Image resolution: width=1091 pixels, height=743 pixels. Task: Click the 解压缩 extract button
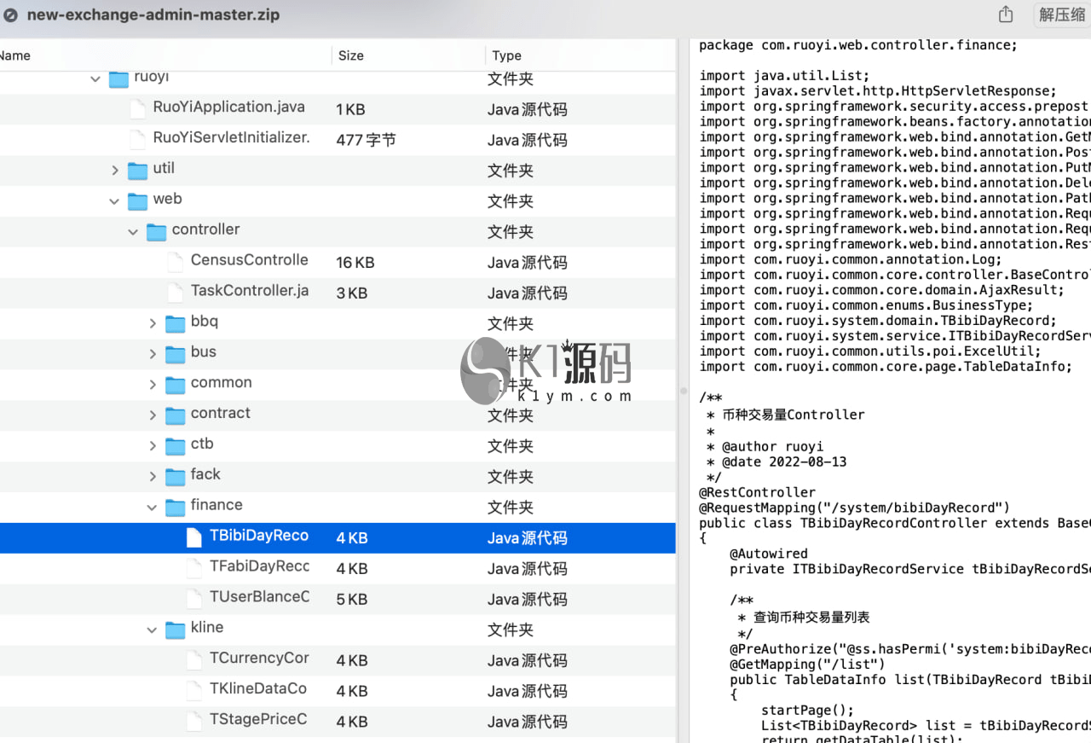coord(1060,15)
